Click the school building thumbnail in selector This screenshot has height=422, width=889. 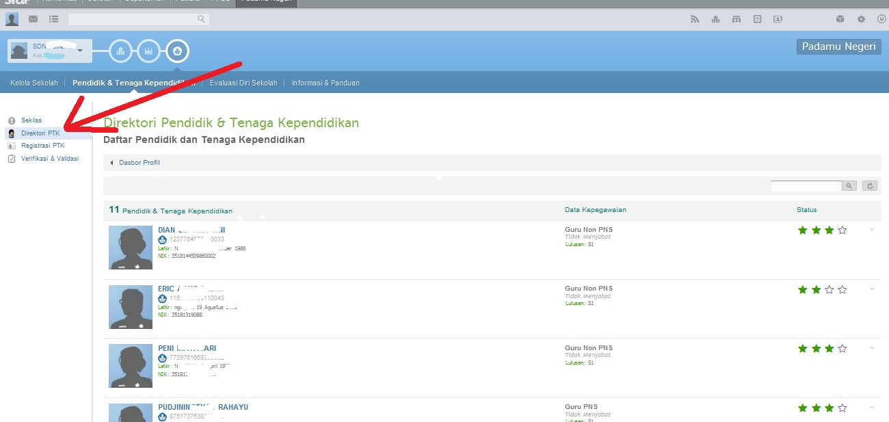[x=19, y=51]
